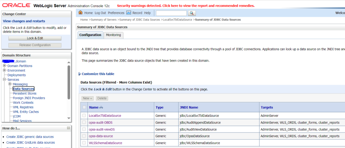The width and height of the screenshot is (345, 148).
Task: Click the sort arrows beside Name column
Action: click(101, 107)
